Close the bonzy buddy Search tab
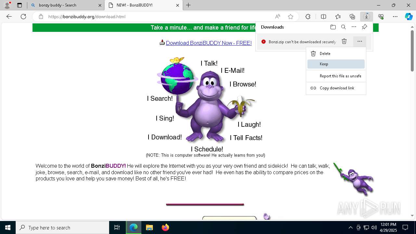Viewport: 416px width, 234px height. point(100,5)
